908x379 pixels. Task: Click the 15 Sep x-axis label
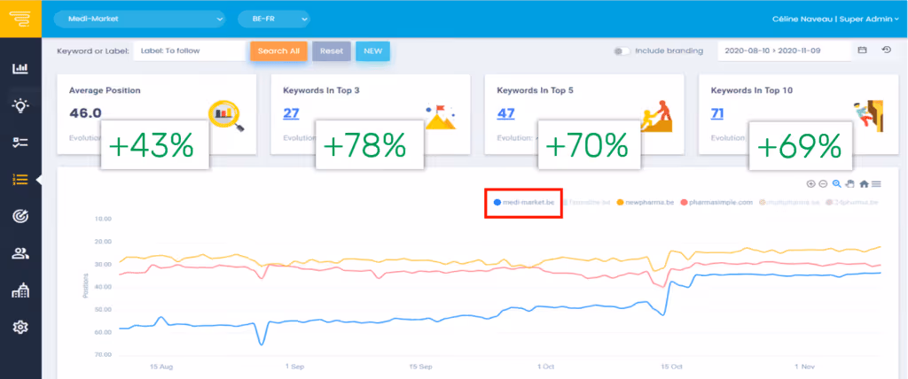420,367
